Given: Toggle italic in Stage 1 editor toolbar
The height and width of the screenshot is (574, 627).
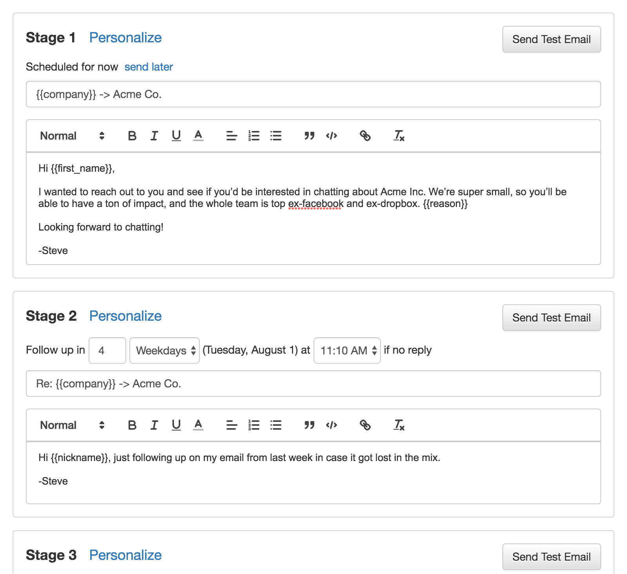Looking at the screenshot, I should pos(154,136).
